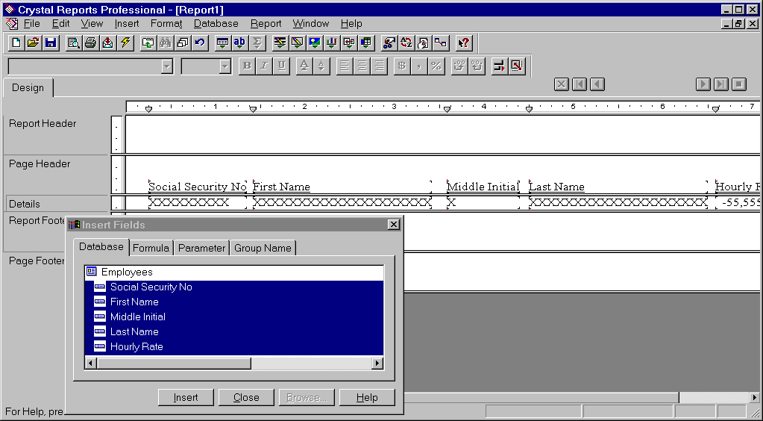
Task: Toggle underline formatting button
Action: pos(281,66)
